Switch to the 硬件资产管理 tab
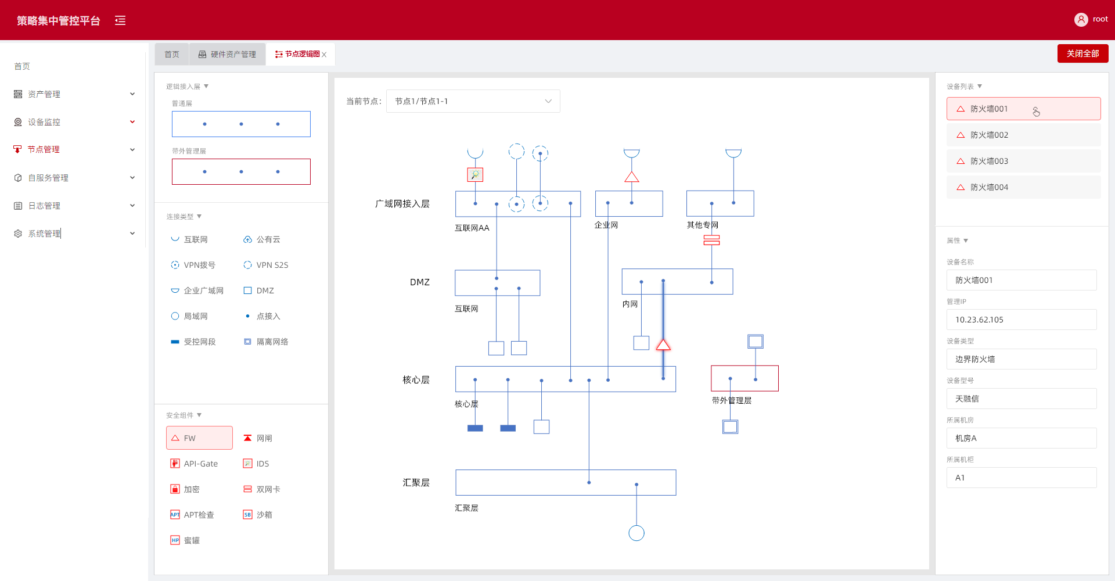 tap(227, 54)
